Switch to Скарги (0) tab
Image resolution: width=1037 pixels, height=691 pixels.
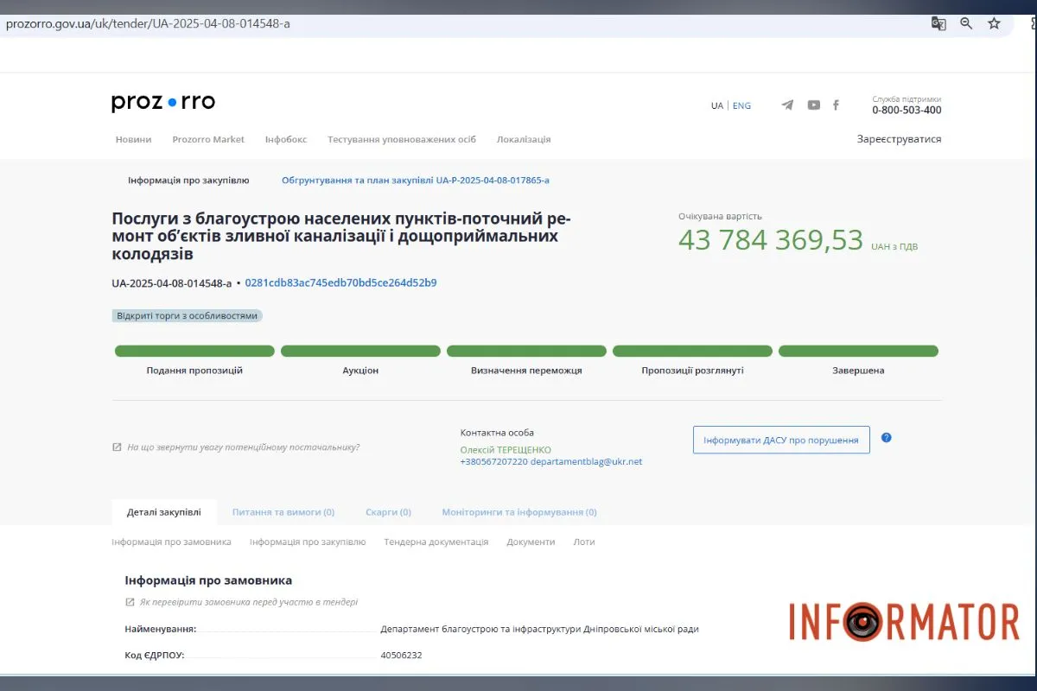click(388, 512)
